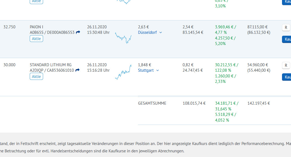Open the Standard Lithium sparkline chart
Screen dimensions: 291x157
pos(123,72)
